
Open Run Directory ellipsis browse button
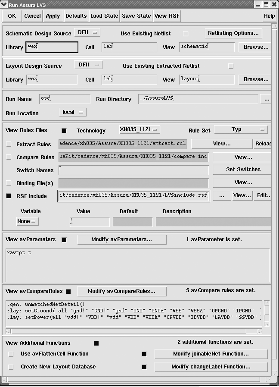pyautogui.click(x=267, y=99)
